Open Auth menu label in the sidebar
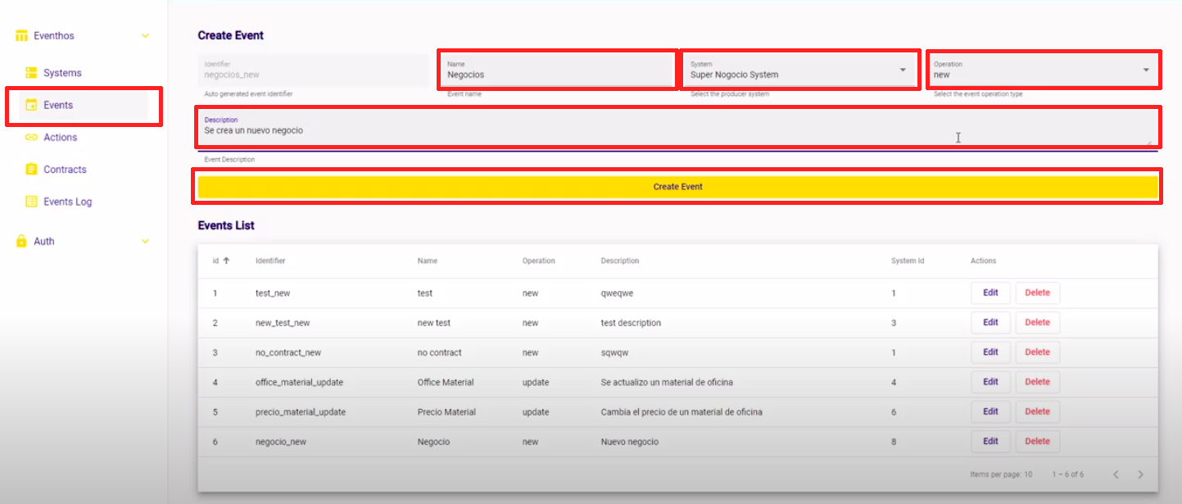The image size is (1182, 504). coord(44,241)
